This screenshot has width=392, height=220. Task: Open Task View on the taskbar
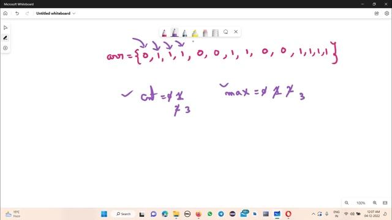pos(141,214)
